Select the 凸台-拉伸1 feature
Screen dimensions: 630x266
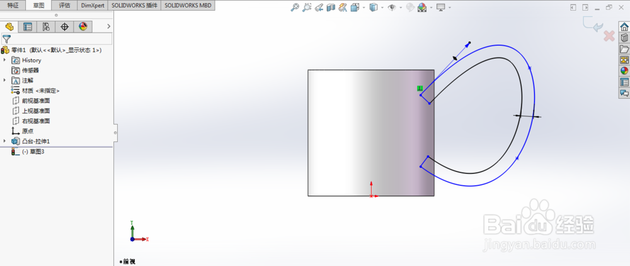[x=30, y=141]
